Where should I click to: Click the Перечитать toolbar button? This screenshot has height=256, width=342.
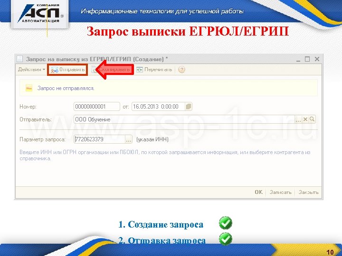(x=154, y=69)
